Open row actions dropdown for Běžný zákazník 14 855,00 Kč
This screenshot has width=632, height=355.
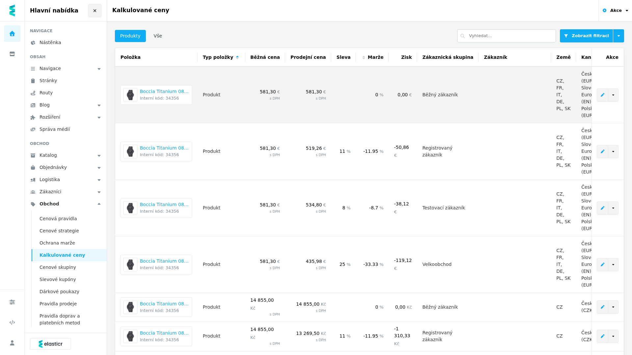(613, 307)
